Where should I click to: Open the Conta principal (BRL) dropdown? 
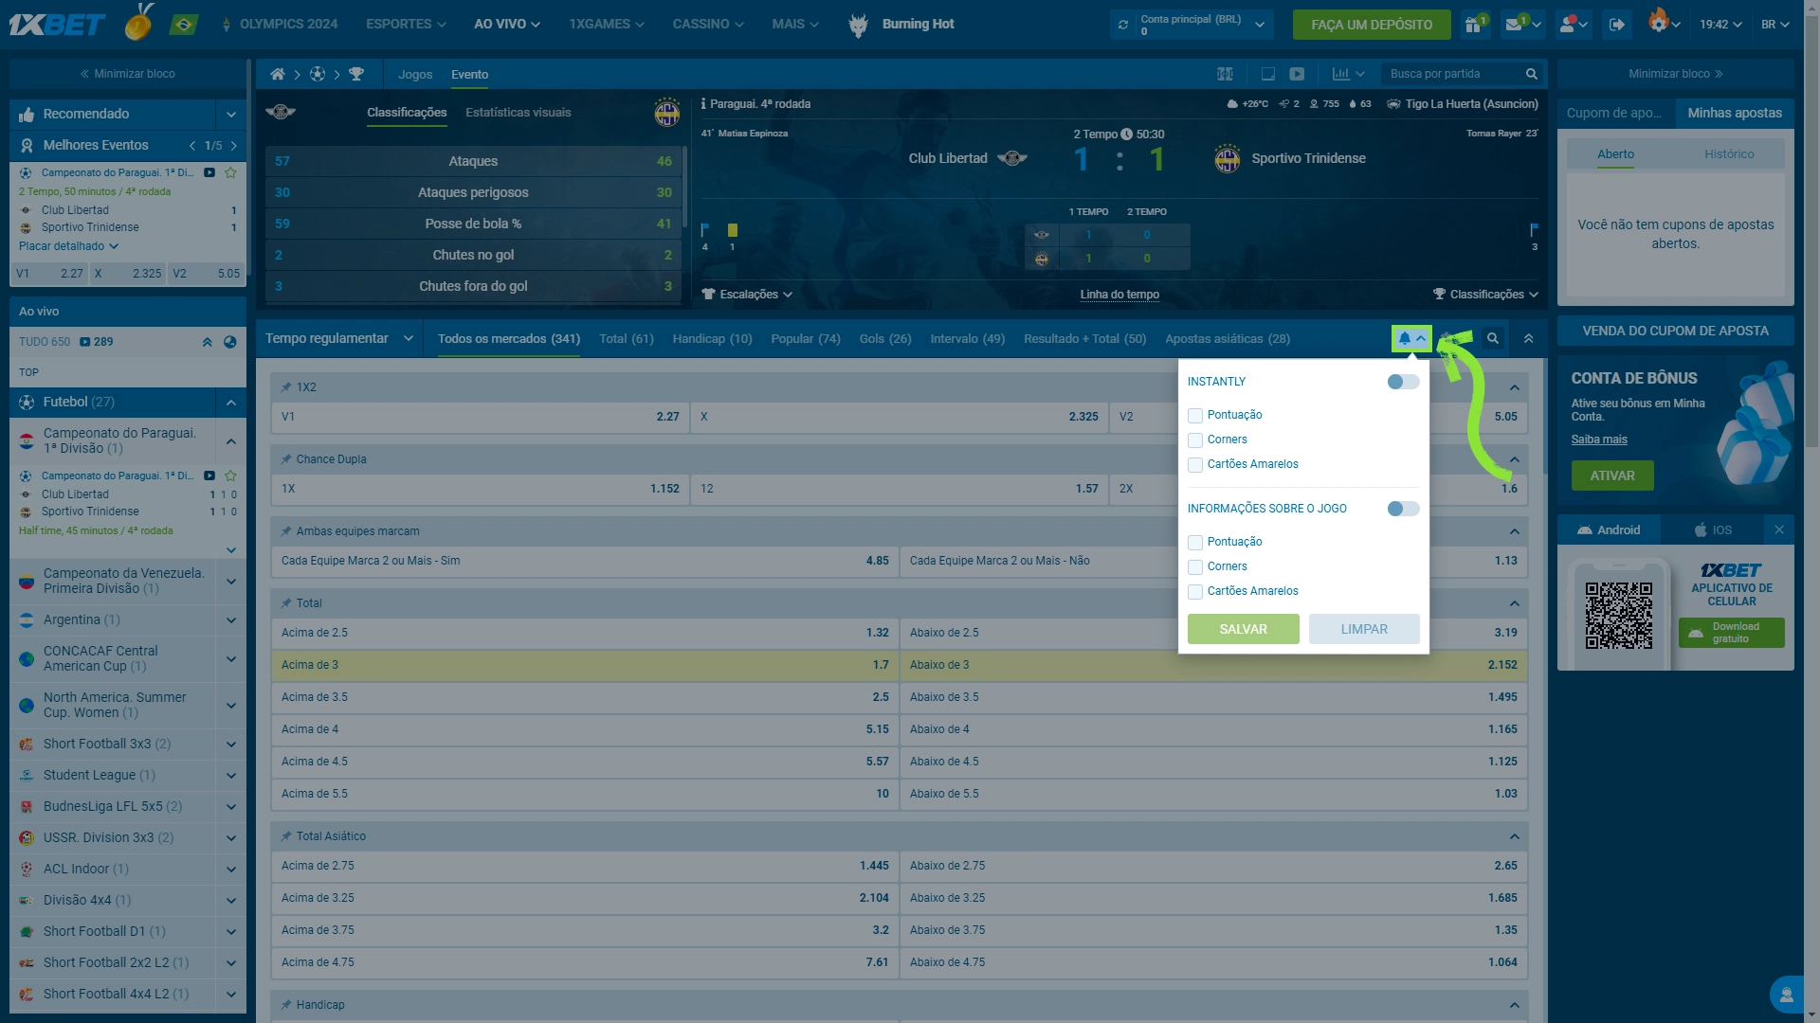click(1202, 25)
